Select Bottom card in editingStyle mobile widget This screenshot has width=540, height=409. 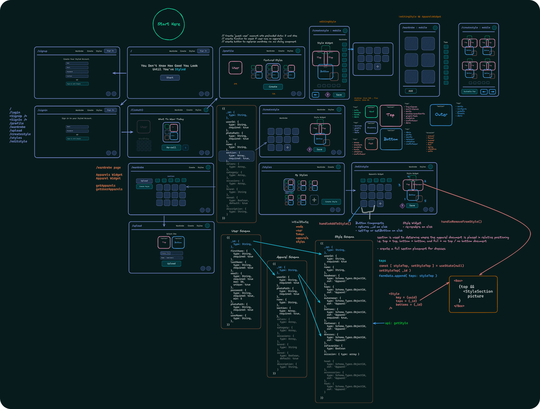coord(325,72)
